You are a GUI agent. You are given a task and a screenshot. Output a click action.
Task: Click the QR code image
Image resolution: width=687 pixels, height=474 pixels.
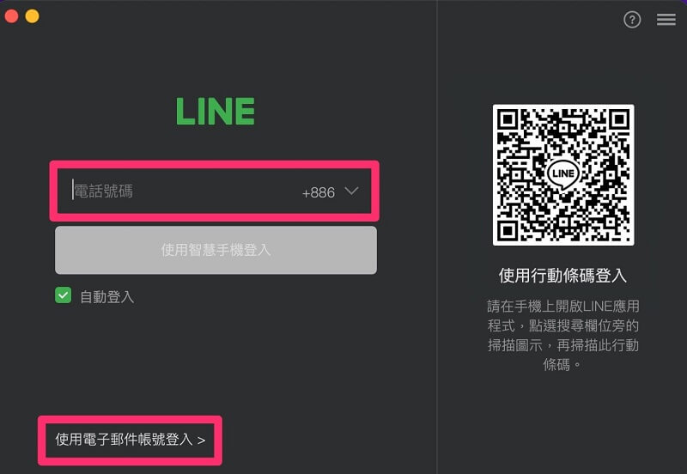[563, 175]
